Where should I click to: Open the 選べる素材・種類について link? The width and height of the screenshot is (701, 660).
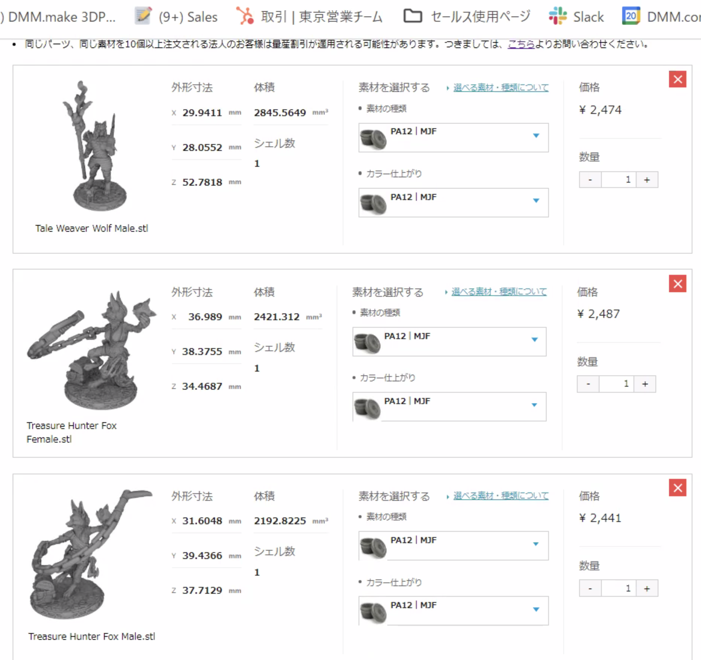[501, 87]
